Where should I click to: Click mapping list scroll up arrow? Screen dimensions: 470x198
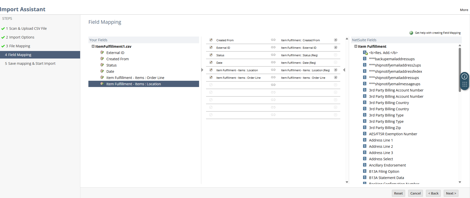pyautogui.click(x=347, y=39)
